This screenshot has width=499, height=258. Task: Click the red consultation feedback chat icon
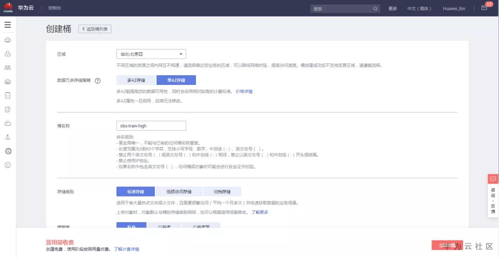coord(493,179)
